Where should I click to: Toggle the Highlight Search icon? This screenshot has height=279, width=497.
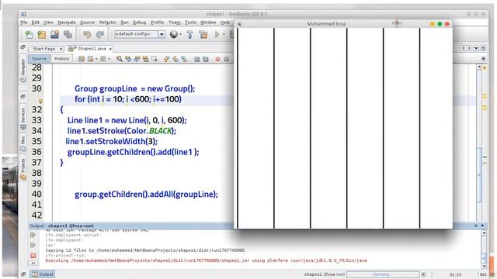coord(145,59)
